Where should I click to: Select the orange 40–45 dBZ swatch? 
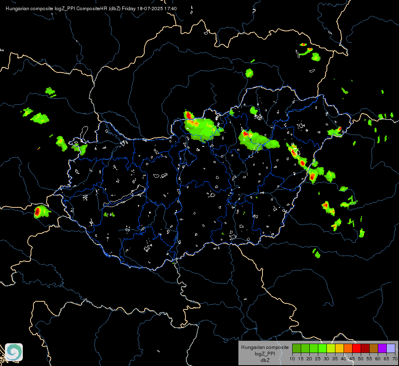[348, 348]
